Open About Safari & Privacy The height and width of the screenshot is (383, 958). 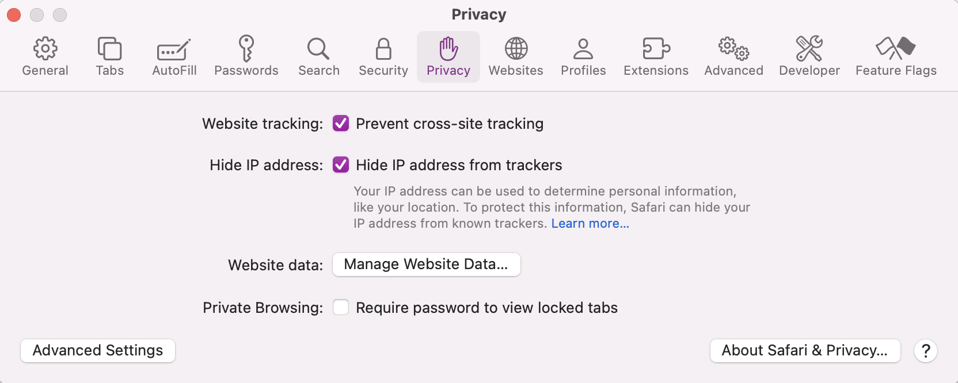tap(804, 350)
